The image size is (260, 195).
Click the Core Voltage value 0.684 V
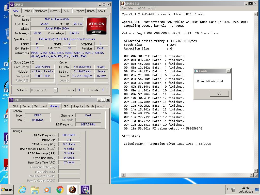tap(74, 33)
